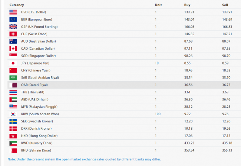Click the South Korean Won flag icon

13,114
